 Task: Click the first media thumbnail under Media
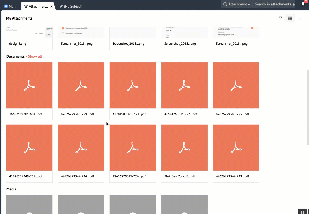tap(29, 205)
